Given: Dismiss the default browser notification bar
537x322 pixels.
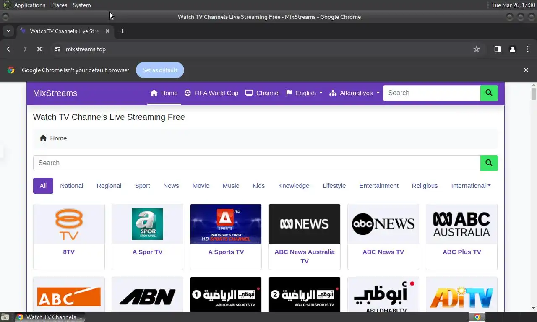Looking at the screenshot, I should (x=526, y=70).
